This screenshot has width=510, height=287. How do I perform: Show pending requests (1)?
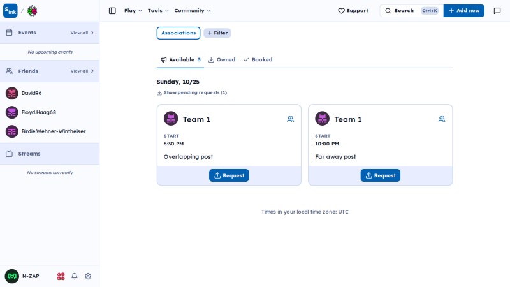click(x=192, y=92)
